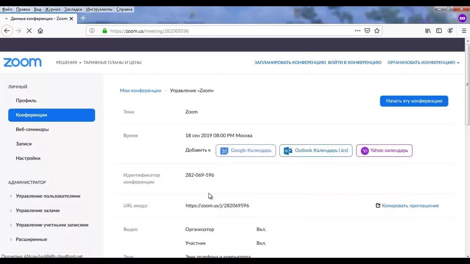This screenshot has width=470, height=264.
Task: Click the Участник video row label
Action: point(195,243)
